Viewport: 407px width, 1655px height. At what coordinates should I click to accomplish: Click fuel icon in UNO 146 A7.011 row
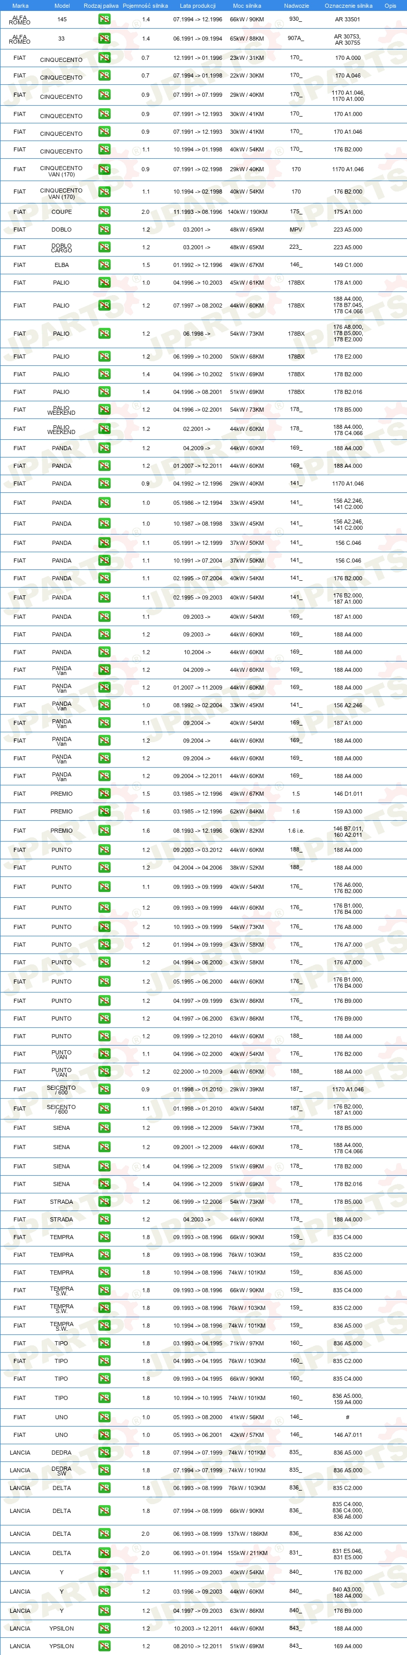104,1435
